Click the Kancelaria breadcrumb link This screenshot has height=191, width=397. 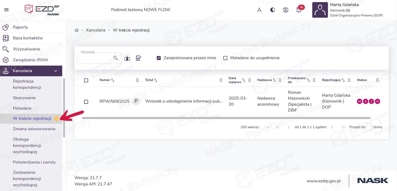pos(96,30)
